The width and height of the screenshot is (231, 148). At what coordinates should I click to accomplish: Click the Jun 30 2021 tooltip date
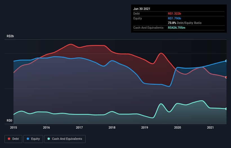point(142,9)
